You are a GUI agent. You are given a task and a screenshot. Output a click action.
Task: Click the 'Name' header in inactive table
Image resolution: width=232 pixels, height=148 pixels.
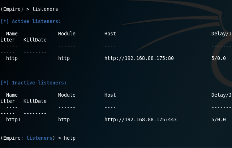point(12,95)
